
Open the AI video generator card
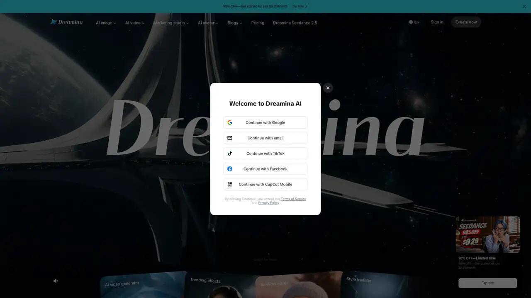[x=143, y=285]
